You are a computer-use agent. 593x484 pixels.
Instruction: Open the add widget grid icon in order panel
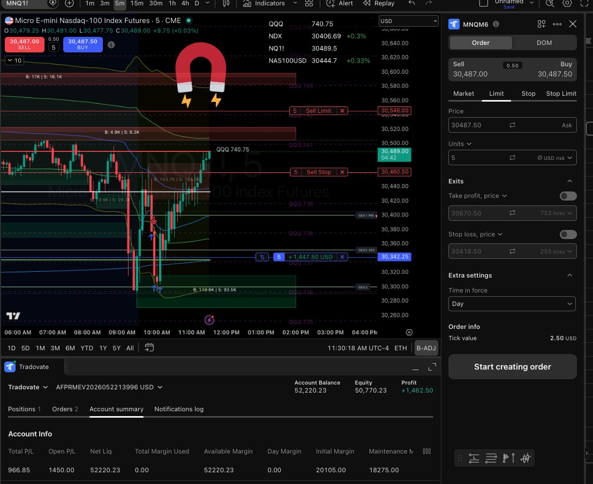point(541,24)
